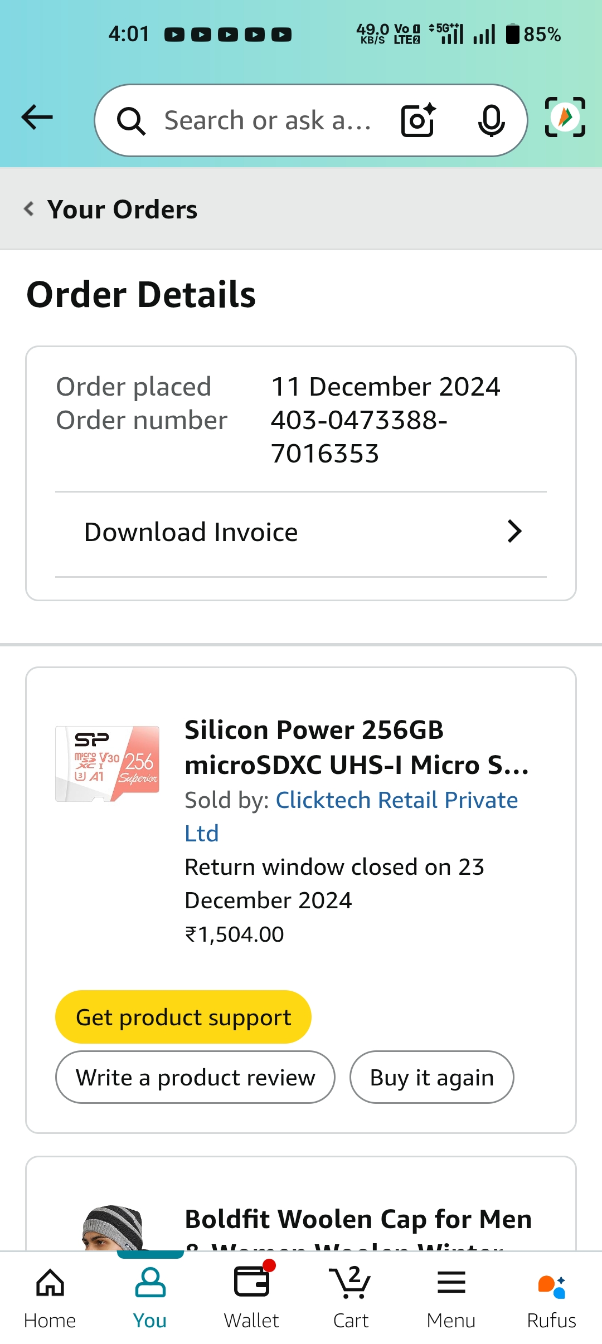Click Get product support button
Screen dimensions: 602x1344
[183, 1017]
